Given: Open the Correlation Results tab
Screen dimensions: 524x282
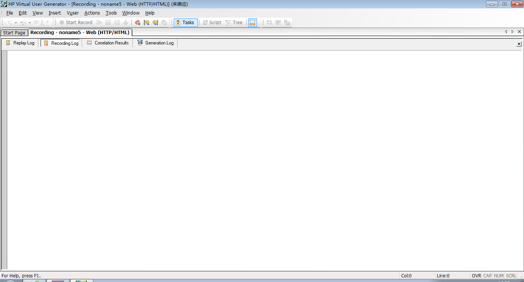Looking at the screenshot, I should point(107,43).
